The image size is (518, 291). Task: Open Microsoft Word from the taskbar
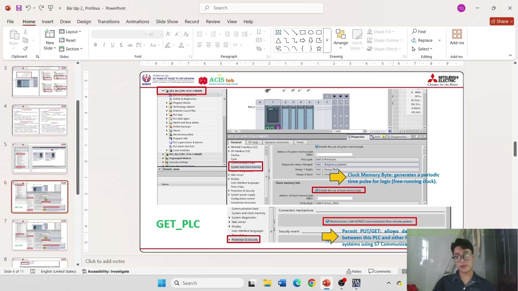[282, 283]
